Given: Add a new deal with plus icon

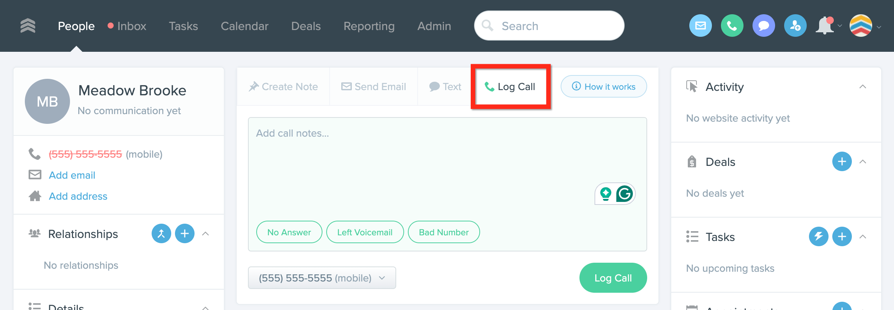Looking at the screenshot, I should pyautogui.click(x=842, y=161).
